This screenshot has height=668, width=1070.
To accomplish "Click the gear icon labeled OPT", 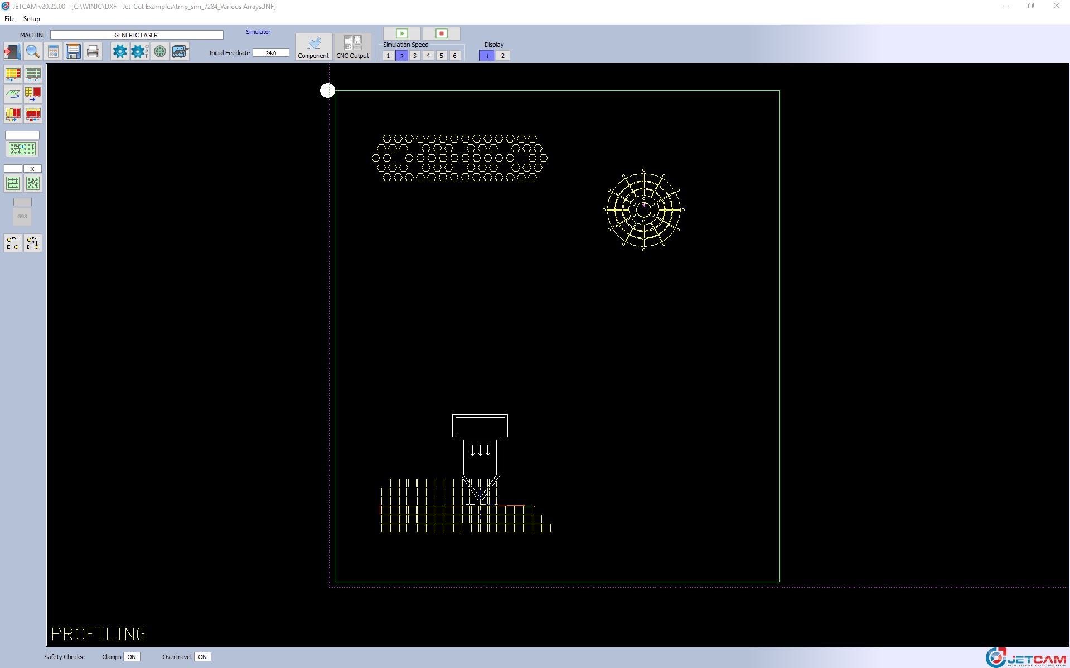I will (139, 52).
